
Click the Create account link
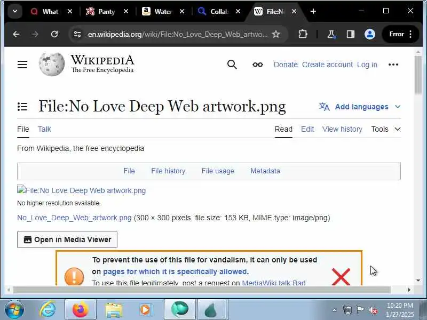click(x=327, y=65)
